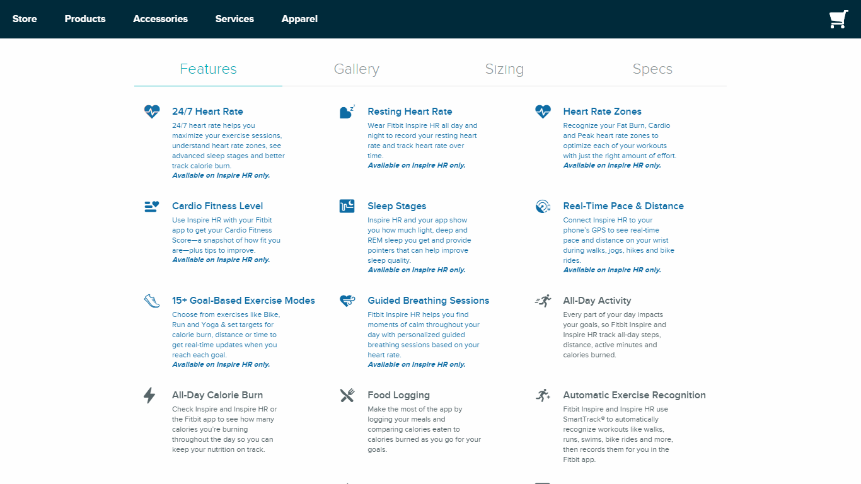861x484 pixels.
Task: Click the All-Day Calorie Burn lightning icon
Action: [149, 395]
